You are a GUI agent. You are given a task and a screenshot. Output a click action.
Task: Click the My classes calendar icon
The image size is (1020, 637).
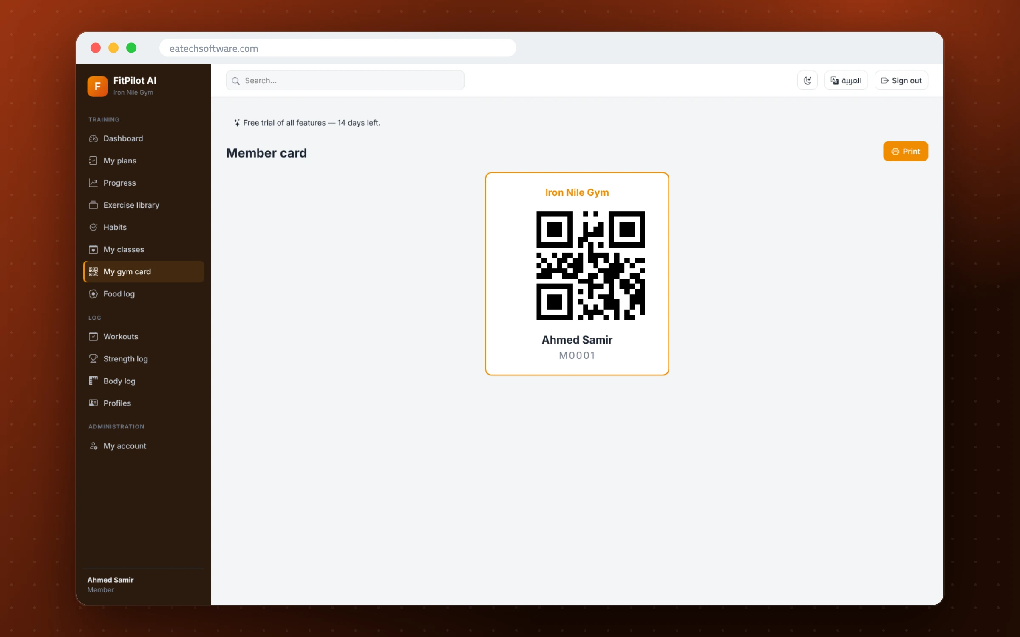93,249
